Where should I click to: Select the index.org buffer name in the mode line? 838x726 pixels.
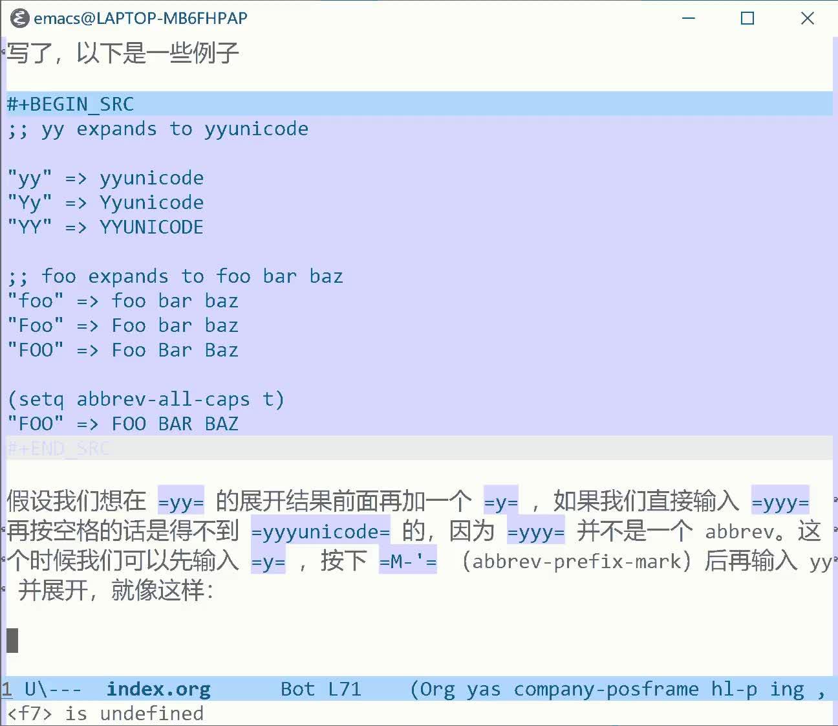click(x=158, y=689)
